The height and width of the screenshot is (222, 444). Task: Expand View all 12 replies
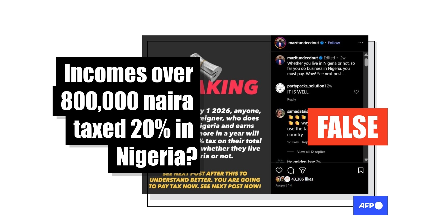point(311,152)
